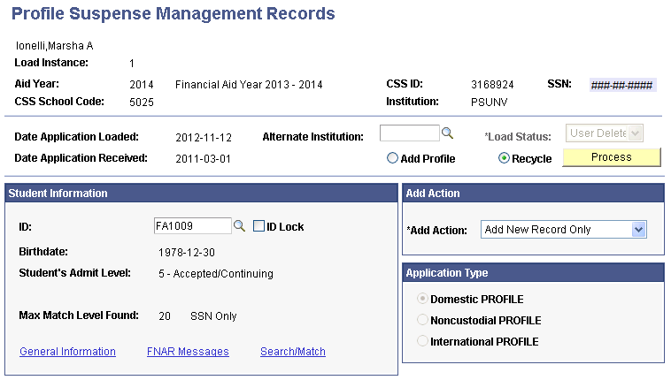The height and width of the screenshot is (380, 671).
Task: Select the CSS ID value 3168924
Action: click(x=492, y=85)
